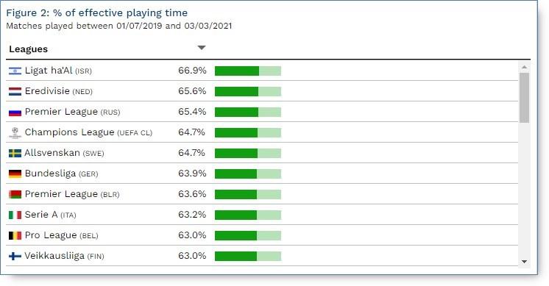Open the Leagues sort dropdown arrow
The width and height of the screenshot is (549, 286).
[x=202, y=48]
